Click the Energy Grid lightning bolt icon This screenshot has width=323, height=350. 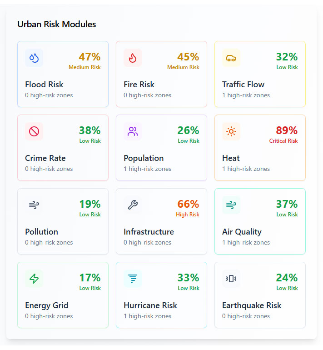pyautogui.click(x=34, y=279)
